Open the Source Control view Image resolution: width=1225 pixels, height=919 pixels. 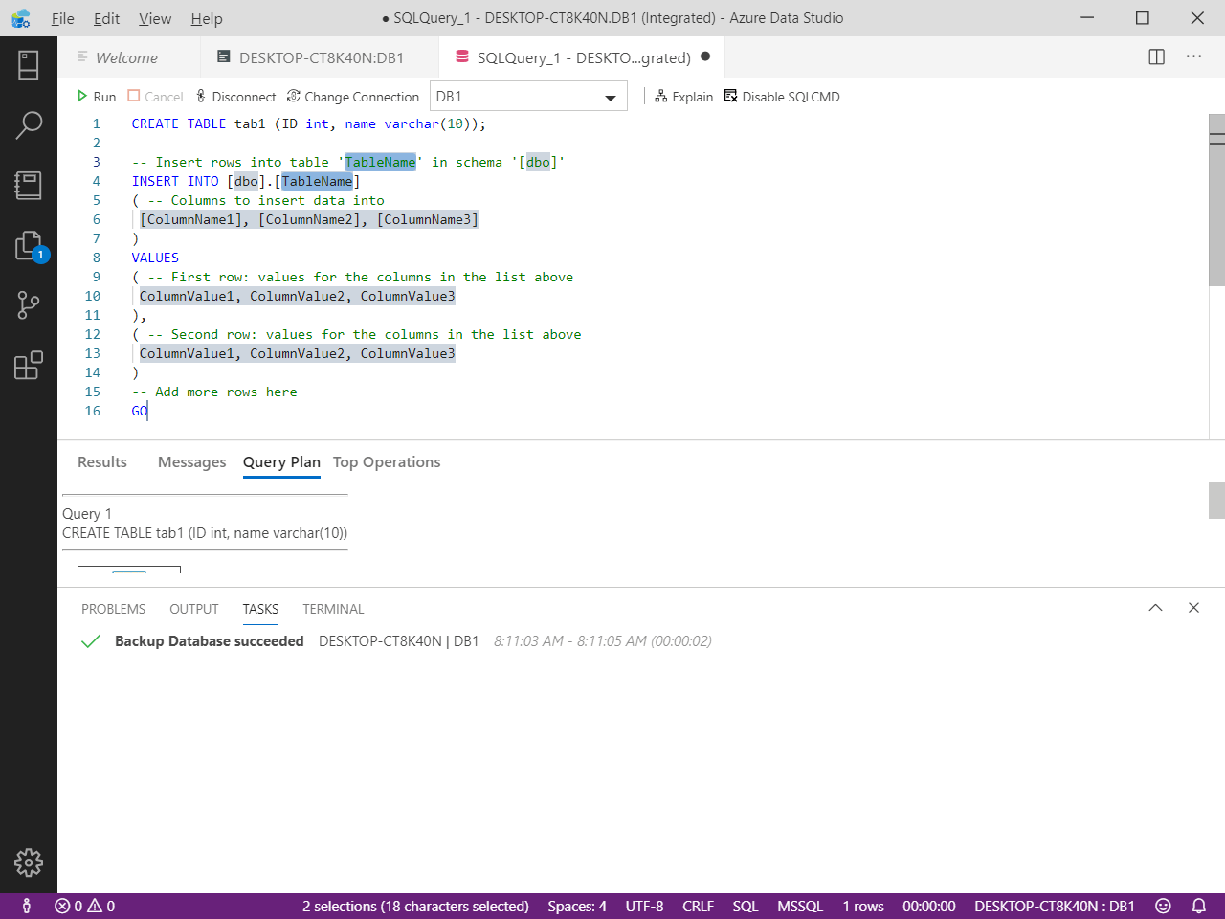(29, 305)
